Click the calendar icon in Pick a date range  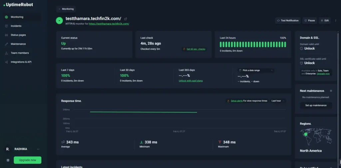[x=240, y=71]
